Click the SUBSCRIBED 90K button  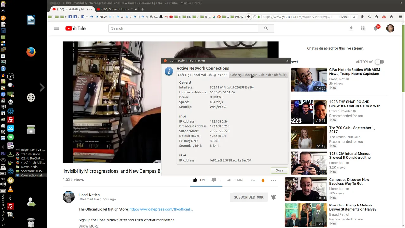249,197
